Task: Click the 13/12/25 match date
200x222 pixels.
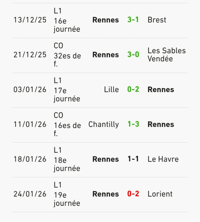Action: click(x=30, y=20)
